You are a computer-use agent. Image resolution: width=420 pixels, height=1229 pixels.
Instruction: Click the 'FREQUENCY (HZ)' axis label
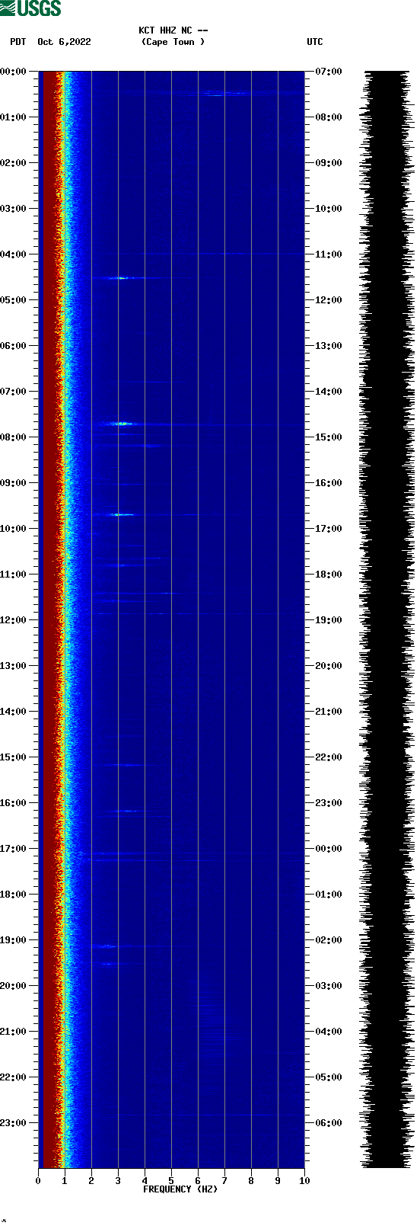[x=180, y=1189]
